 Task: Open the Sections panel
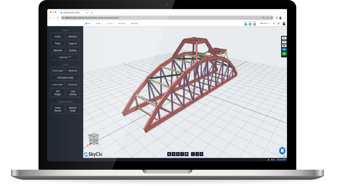point(73,51)
